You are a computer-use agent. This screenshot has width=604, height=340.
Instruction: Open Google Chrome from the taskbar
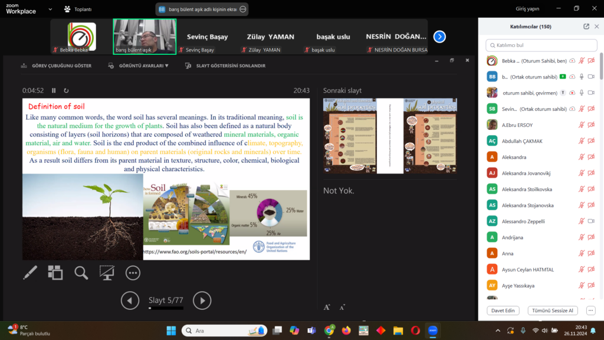pyautogui.click(x=329, y=330)
